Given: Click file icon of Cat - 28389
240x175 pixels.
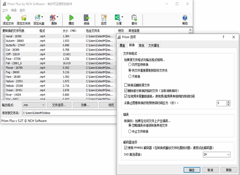Looking at the screenshot, I should (x=4, y=49).
